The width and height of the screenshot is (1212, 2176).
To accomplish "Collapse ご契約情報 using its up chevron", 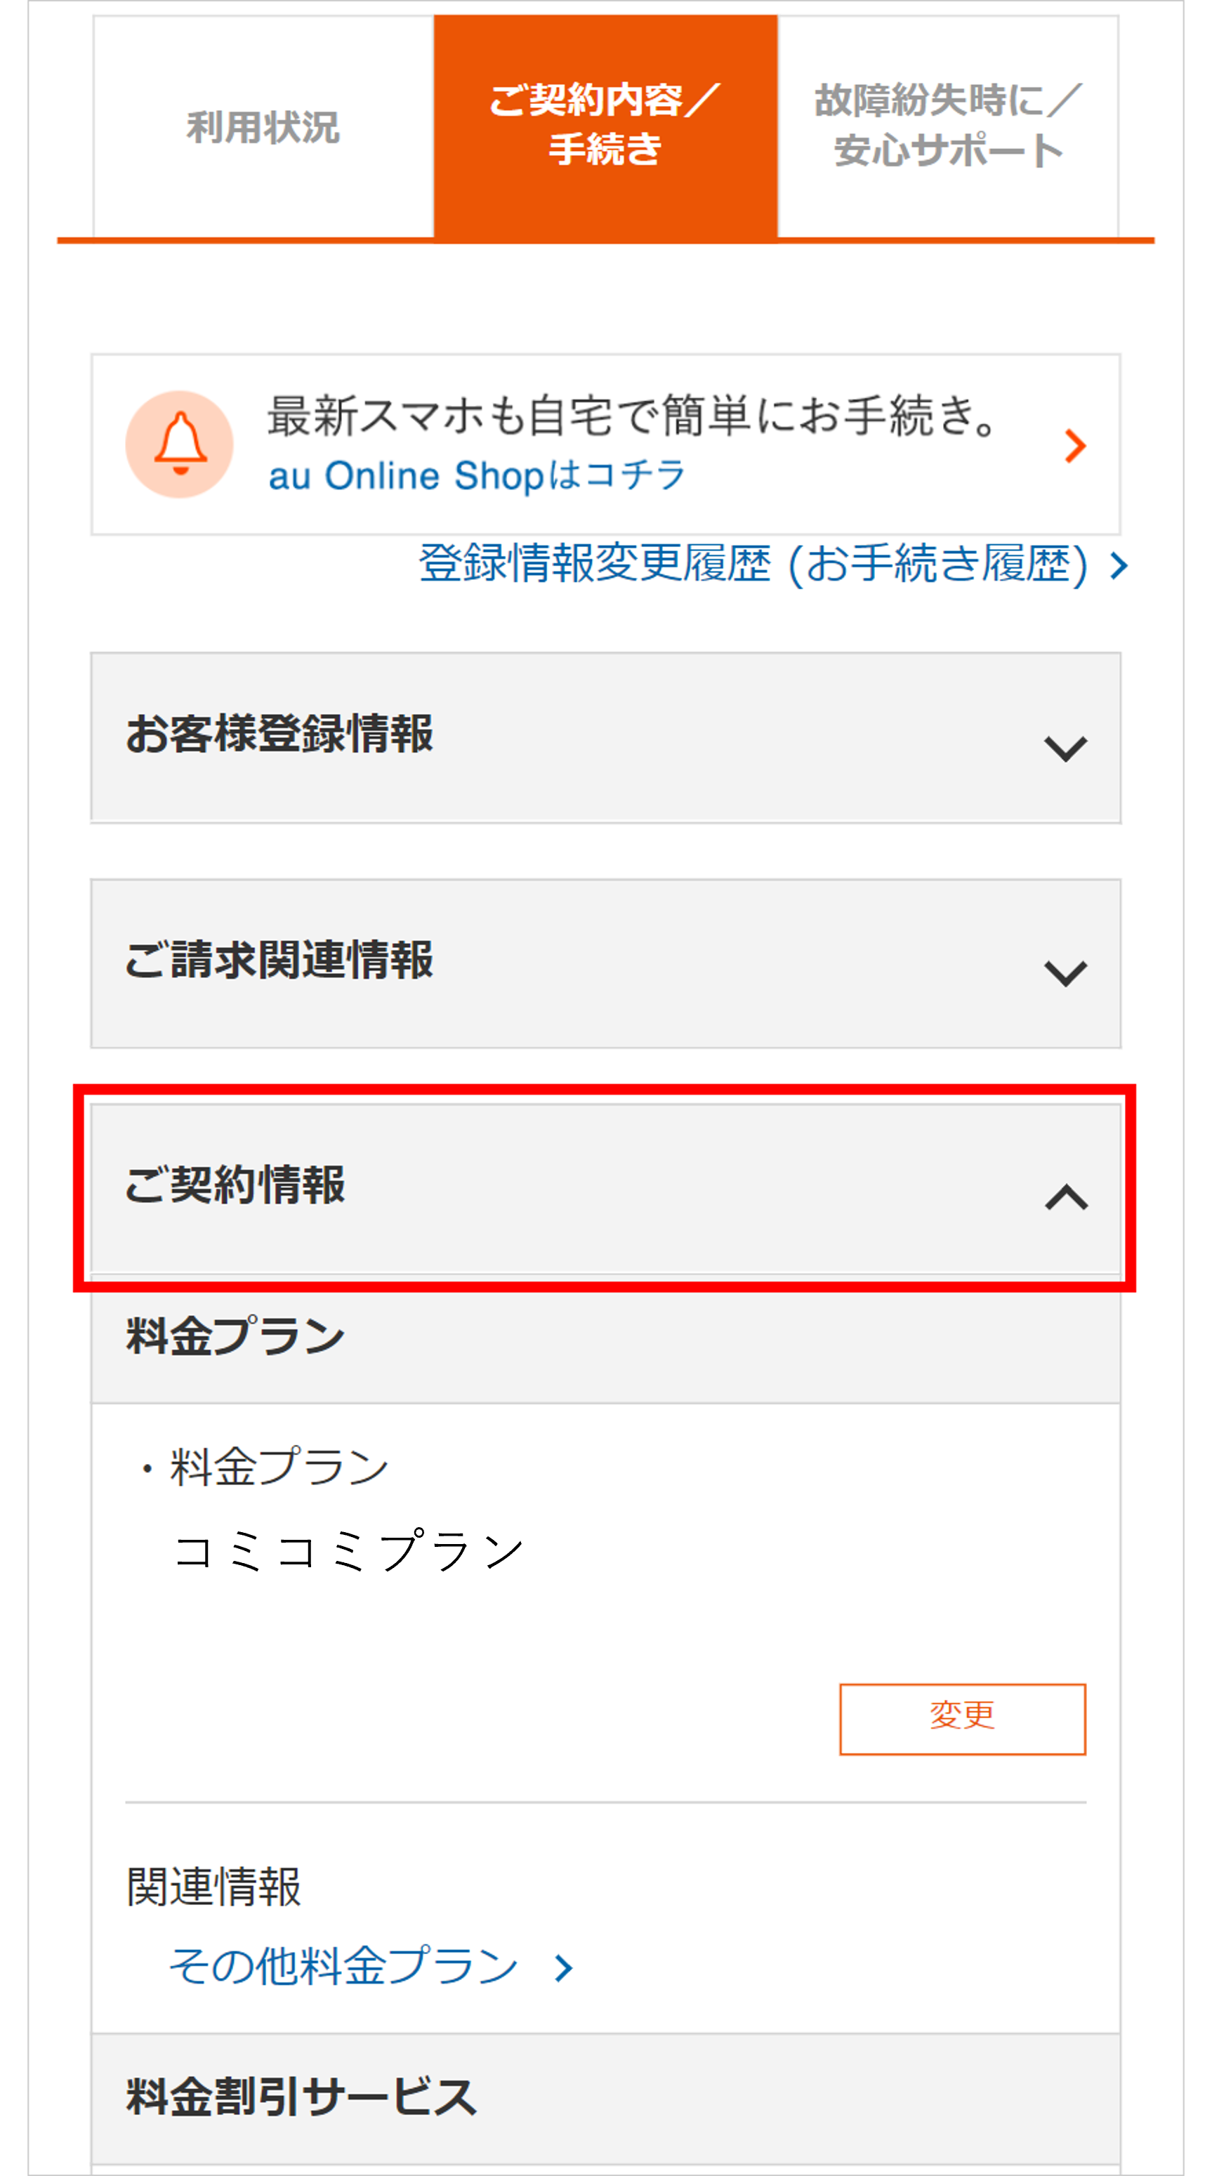I will (x=1066, y=1197).
